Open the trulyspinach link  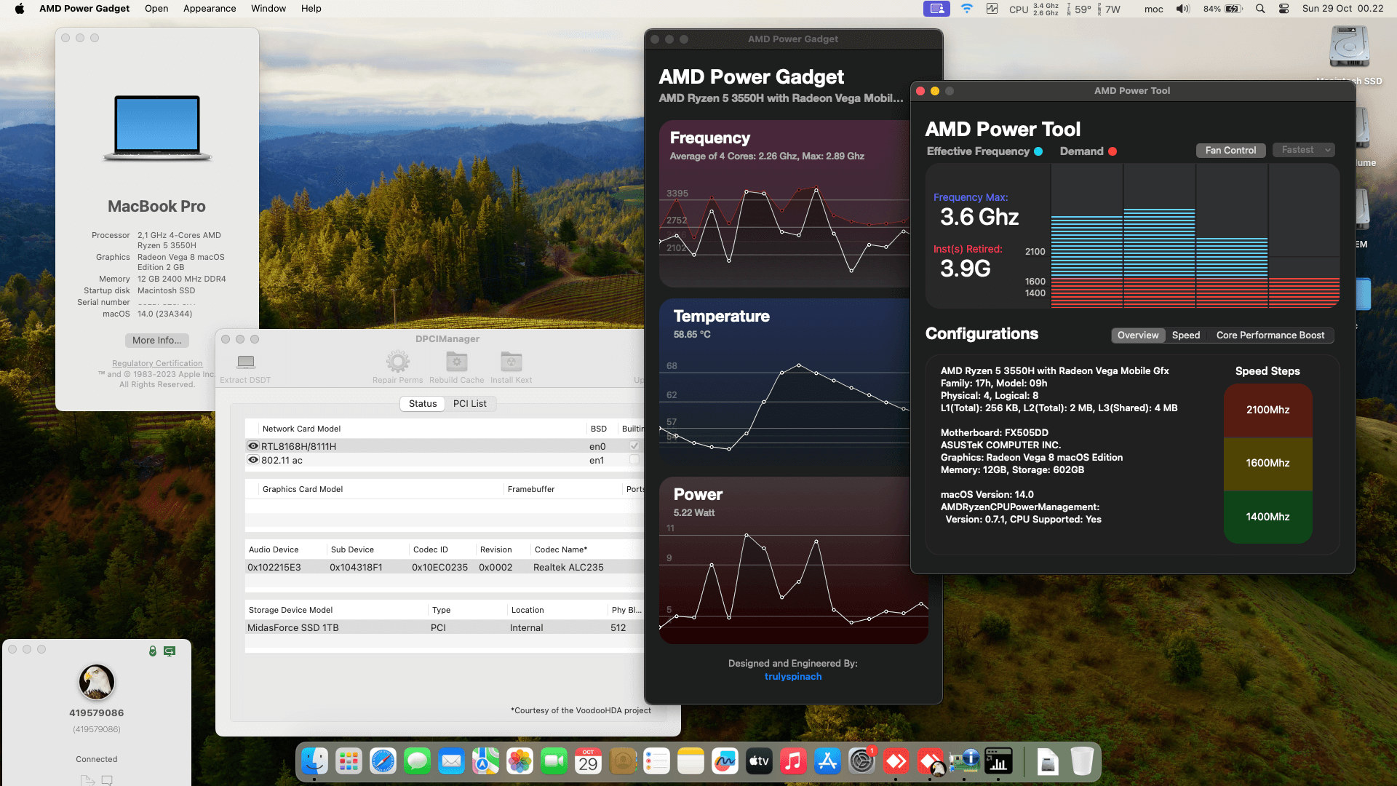793,677
